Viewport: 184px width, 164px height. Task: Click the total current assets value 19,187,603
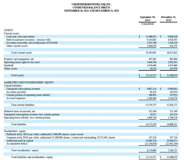[x=151, y=53]
